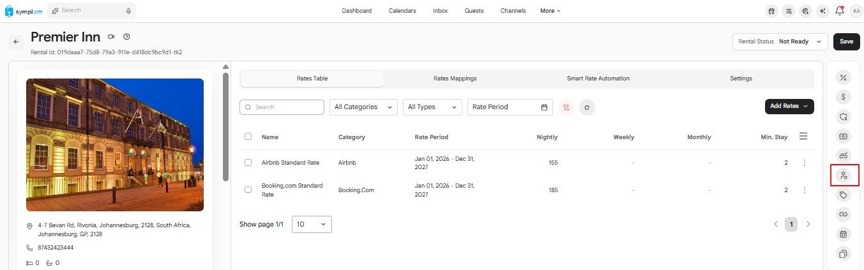This screenshot has height=270, width=864.
Task: Open the calendar icon in right sidebar
Action: pos(844,234)
